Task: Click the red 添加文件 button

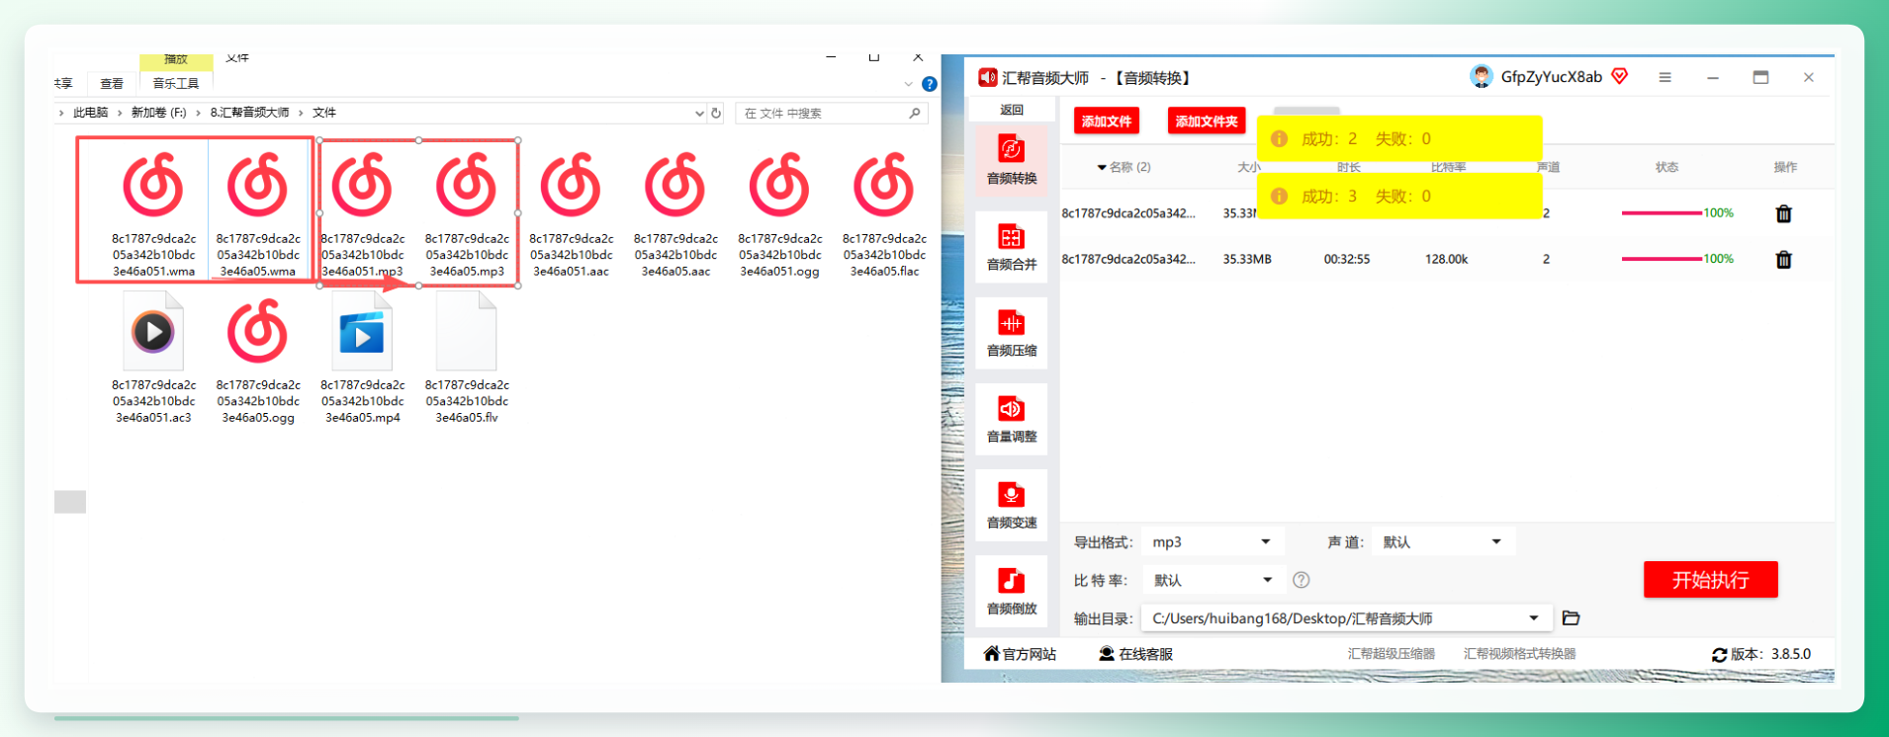Action: 1106,122
